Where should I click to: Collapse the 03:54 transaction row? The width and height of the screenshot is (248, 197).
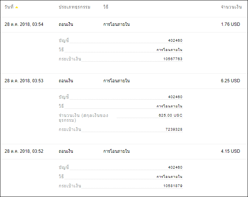point(124,24)
